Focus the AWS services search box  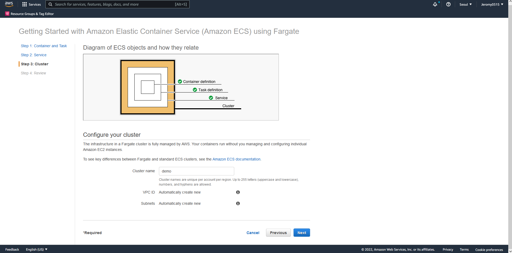118,4
